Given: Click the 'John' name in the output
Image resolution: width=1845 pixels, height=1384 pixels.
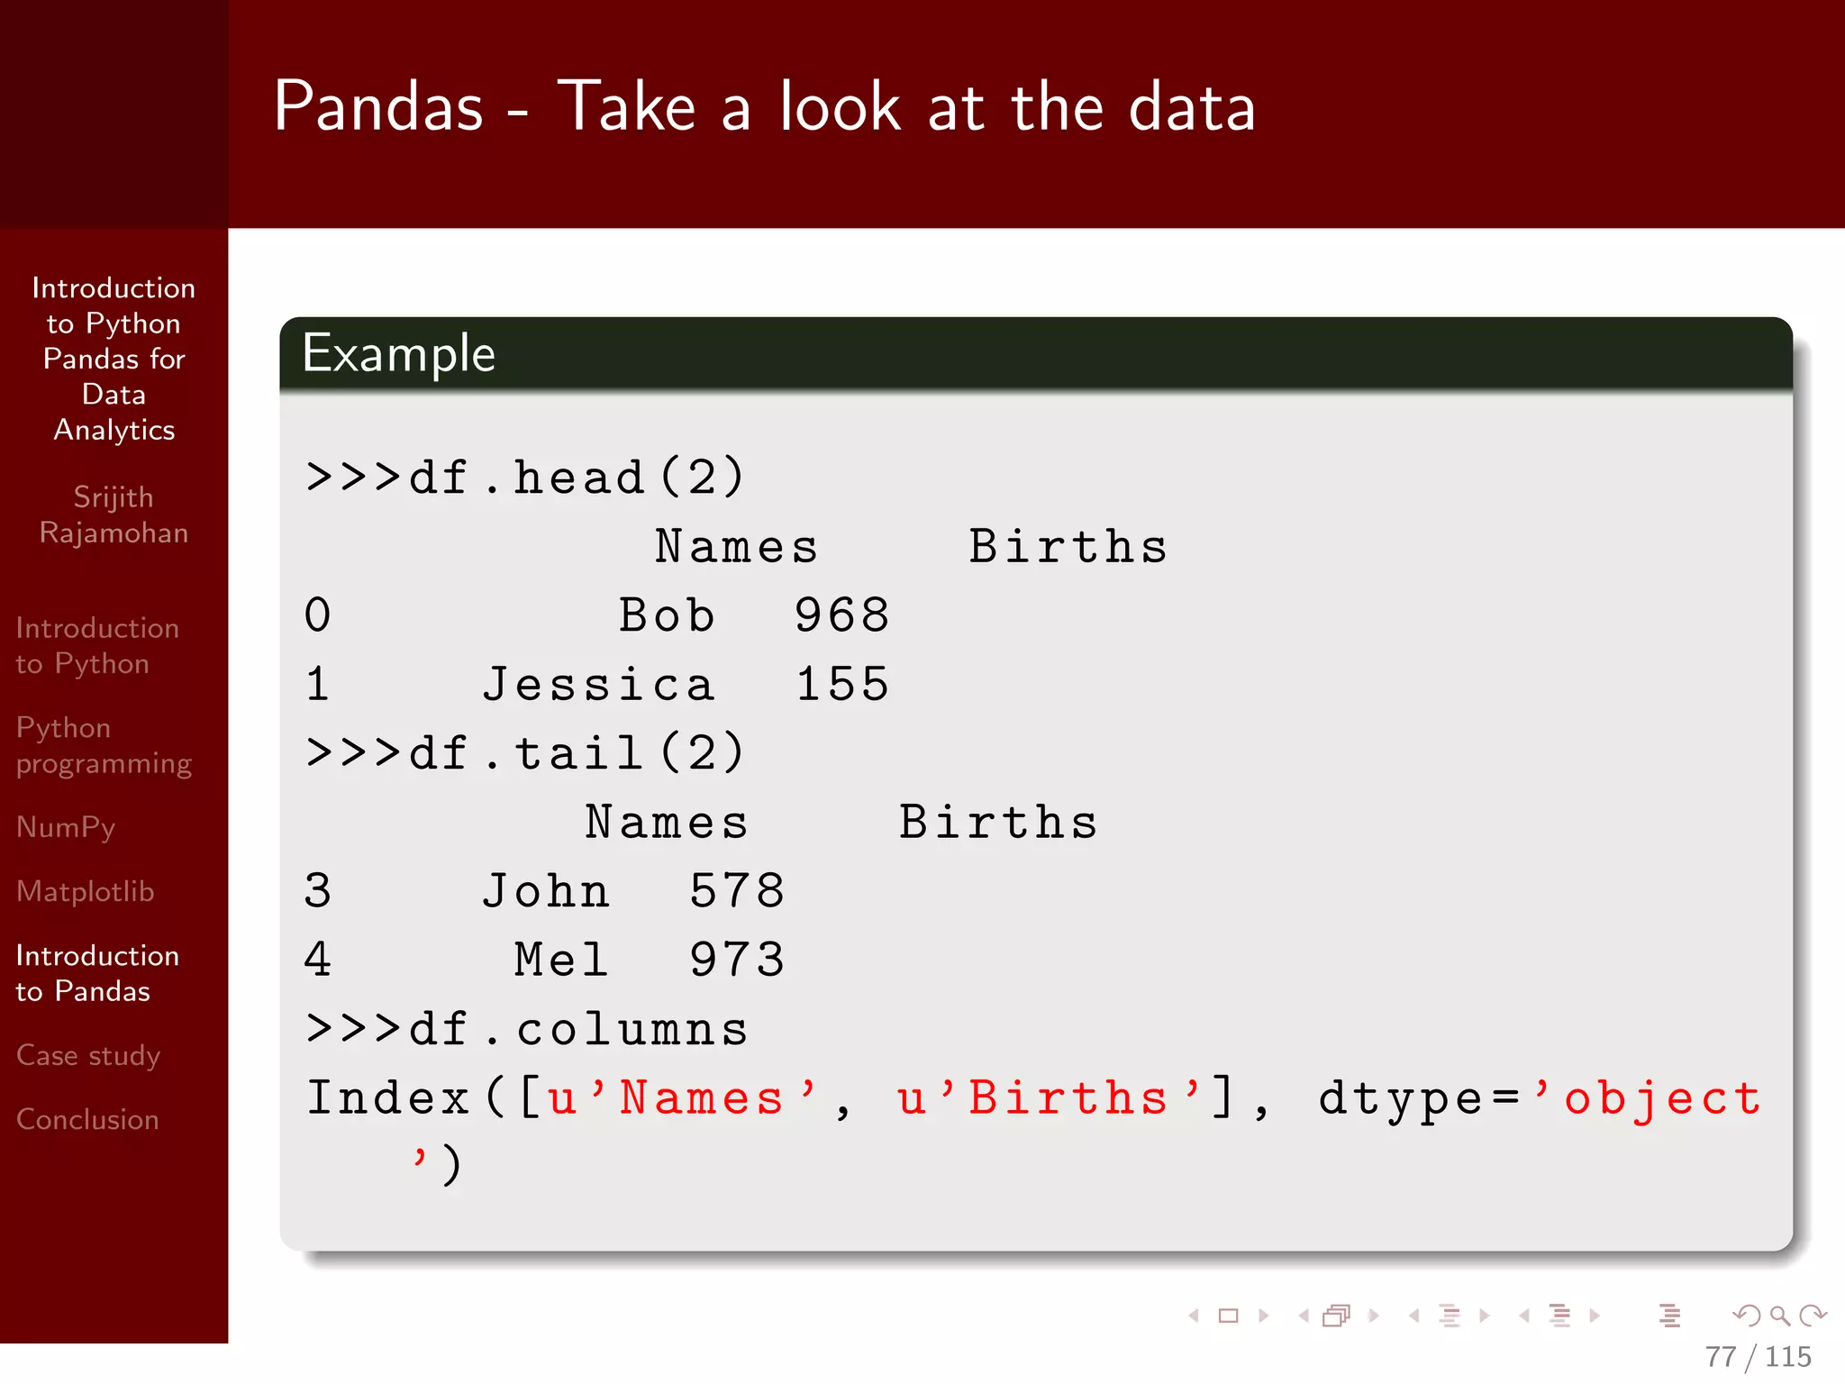Looking at the screenshot, I should [x=546, y=891].
